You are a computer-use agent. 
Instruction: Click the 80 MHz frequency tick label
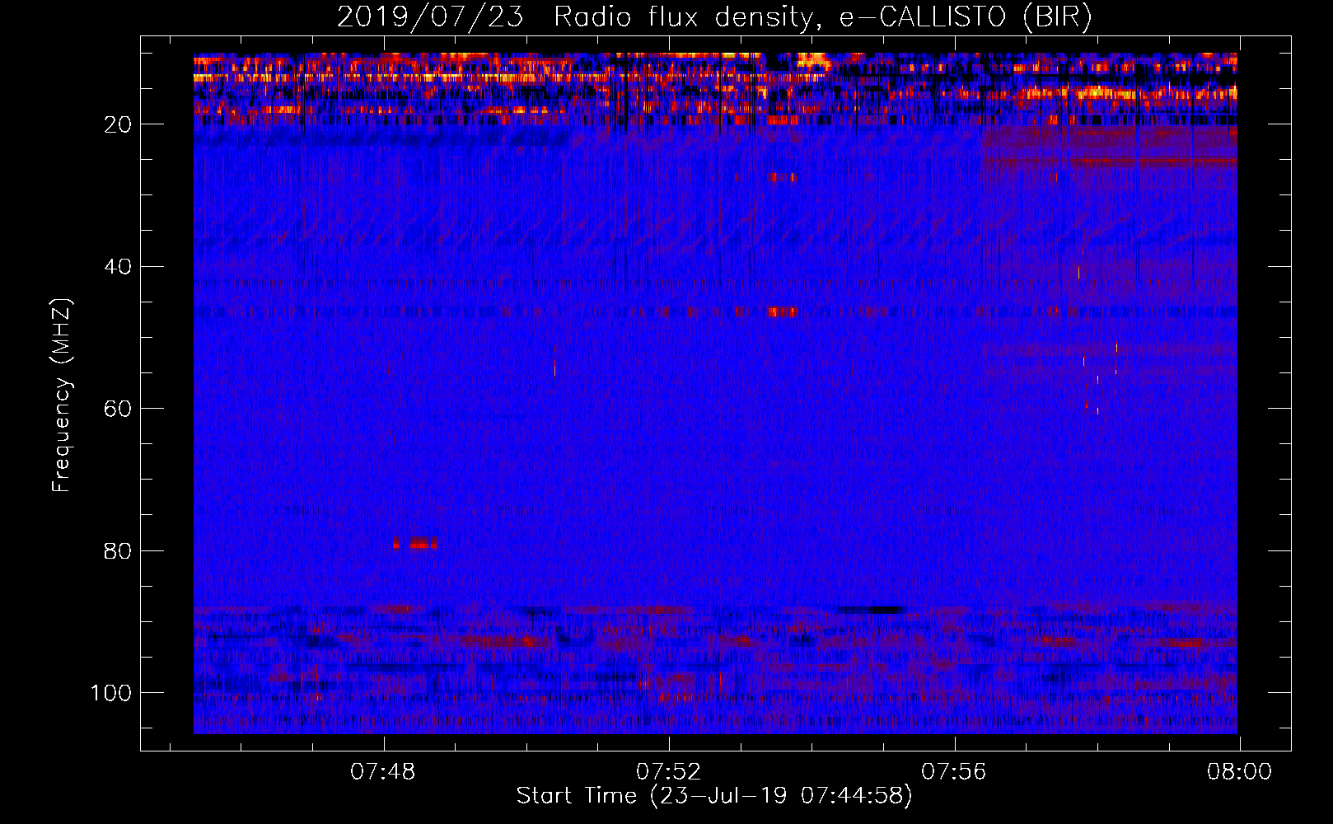click(x=118, y=550)
